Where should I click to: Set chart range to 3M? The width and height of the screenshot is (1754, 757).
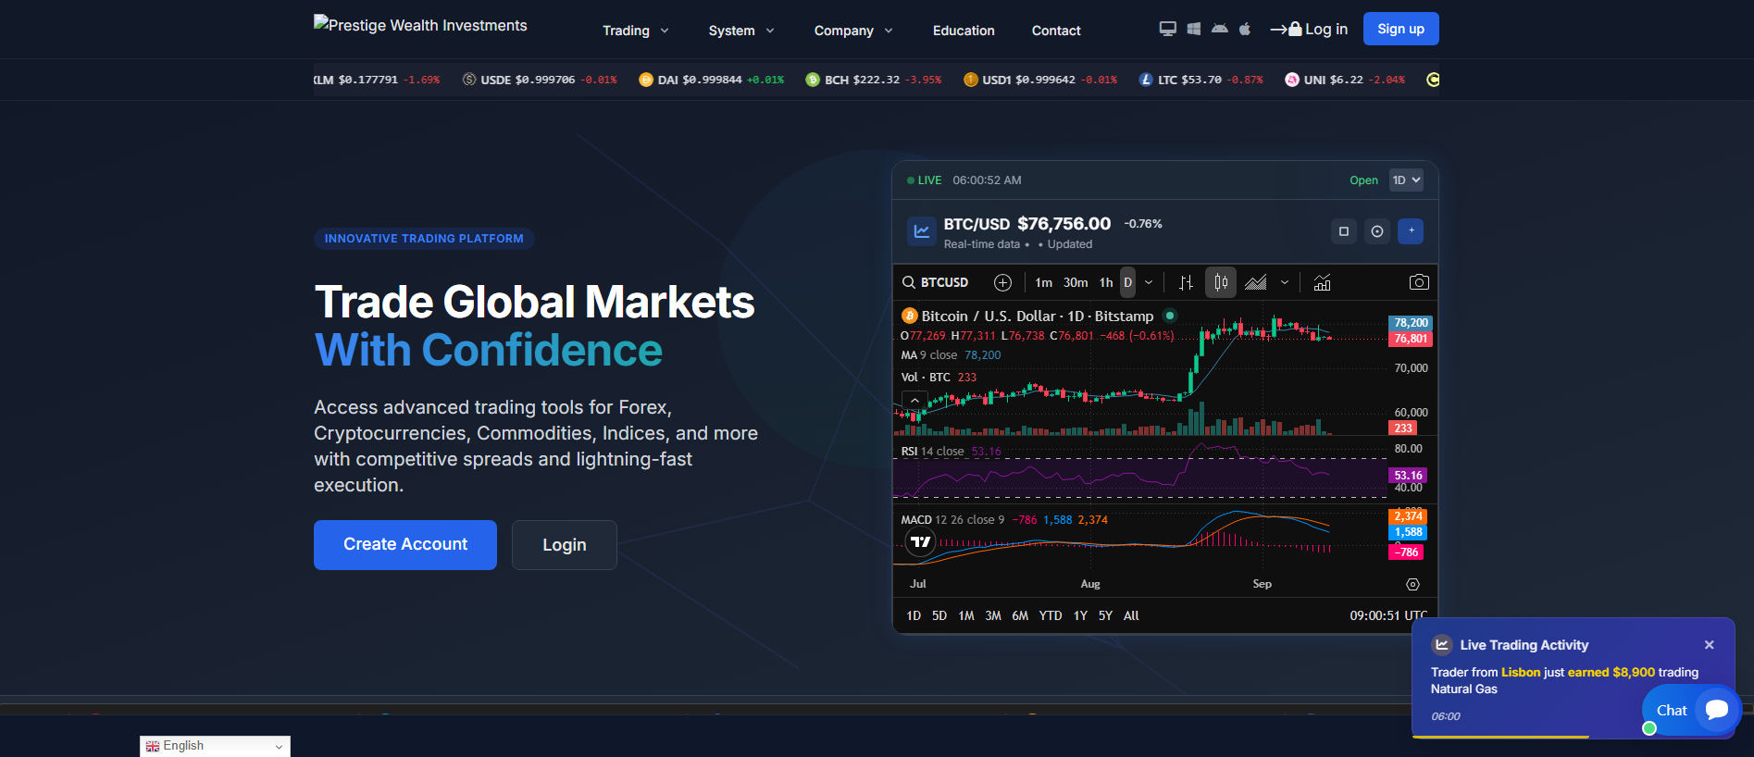(993, 615)
